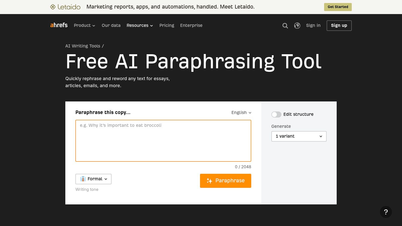Expand the Resources menu
The height and width of the screenshot is (226, 402).
(140, 25)
